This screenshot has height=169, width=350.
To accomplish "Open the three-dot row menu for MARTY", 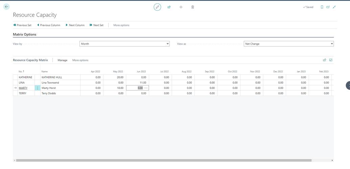I will [x=38, y=88].
